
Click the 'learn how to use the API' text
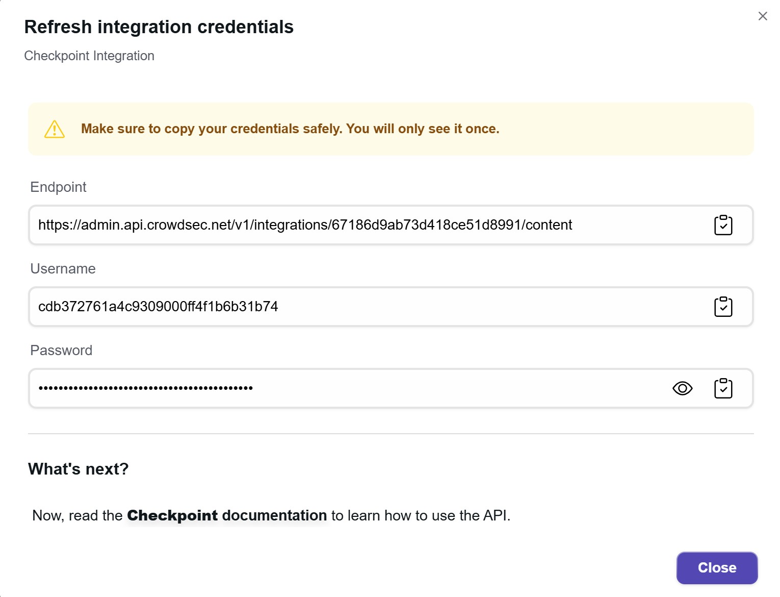[x=421, y=515]
